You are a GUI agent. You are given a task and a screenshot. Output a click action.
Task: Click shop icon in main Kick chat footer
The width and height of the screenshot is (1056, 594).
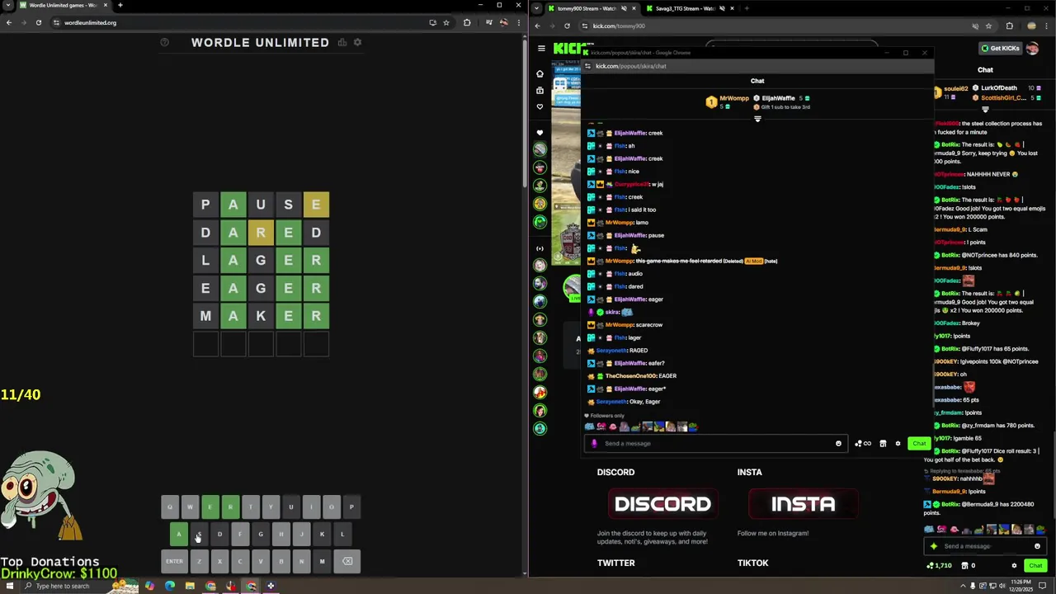tap(966, 565)
